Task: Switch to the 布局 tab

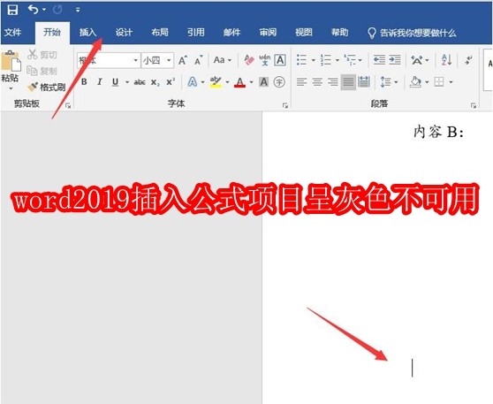Action: pos(160,32)
